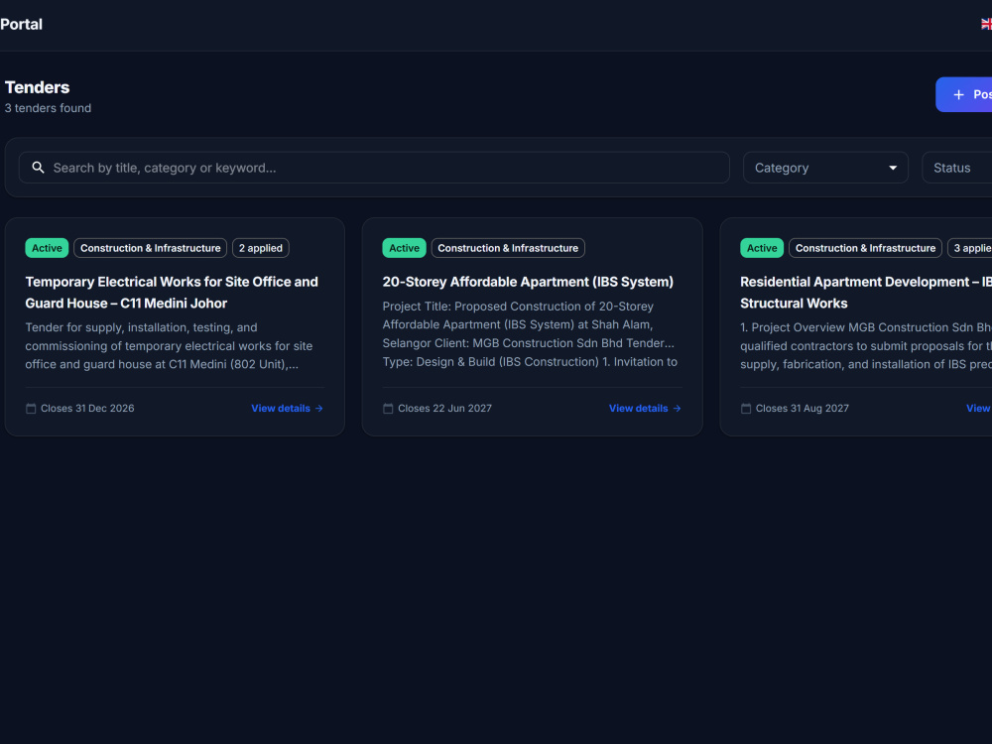Click Construction & Infrastructure tag on Temporary Electrical card

pyautogui.click(x=151, y=248)
